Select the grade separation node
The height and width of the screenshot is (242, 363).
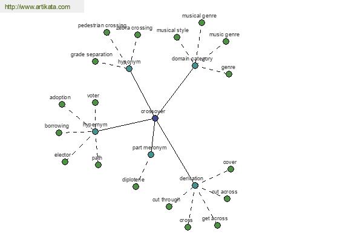[95, 61]
